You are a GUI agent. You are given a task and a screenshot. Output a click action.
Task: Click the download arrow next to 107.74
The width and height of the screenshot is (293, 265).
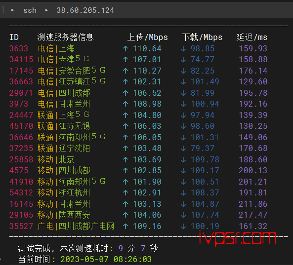183,215
